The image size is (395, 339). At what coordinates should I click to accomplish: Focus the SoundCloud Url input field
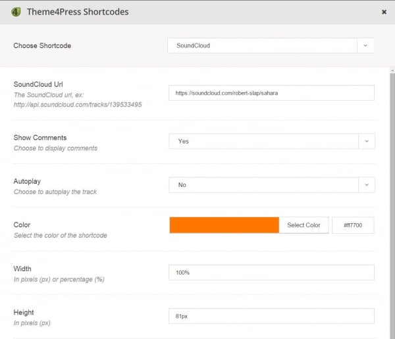click(271, 93)
